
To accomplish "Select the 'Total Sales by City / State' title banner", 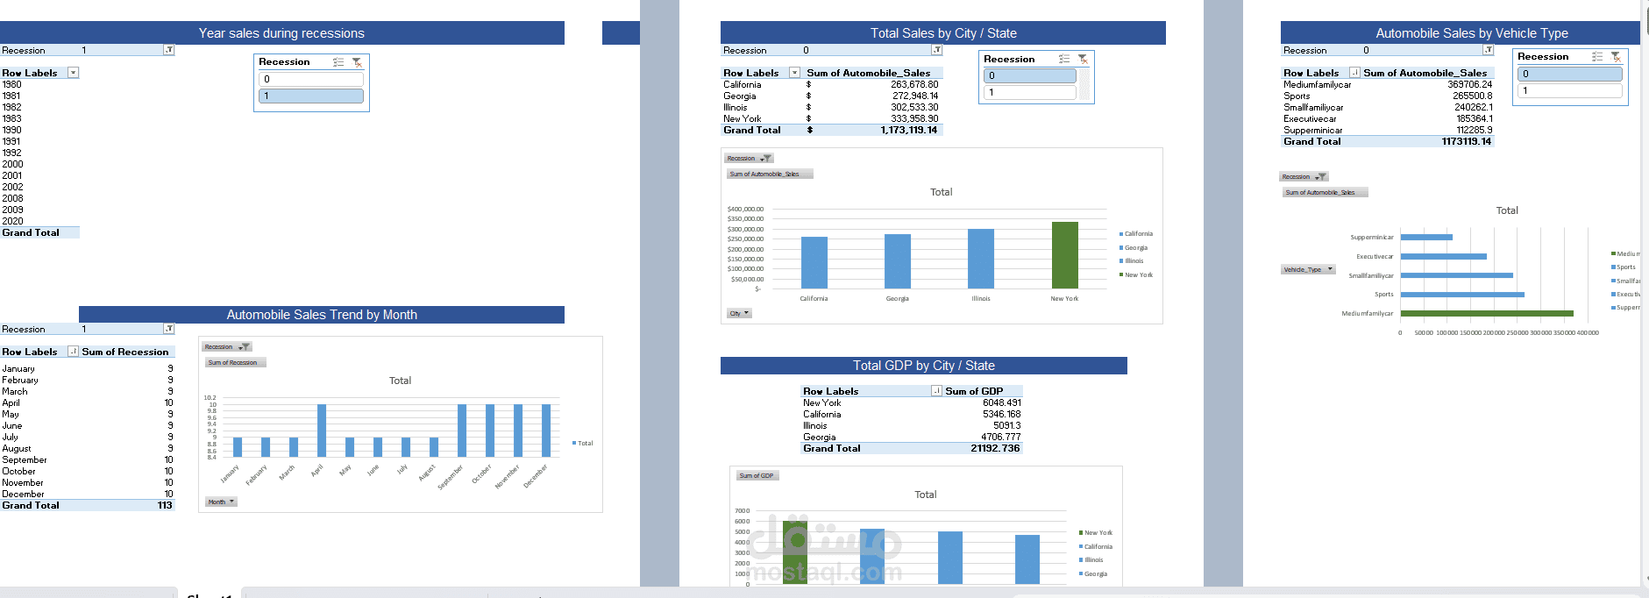I will pyautogui.click(x=943, y=33).
